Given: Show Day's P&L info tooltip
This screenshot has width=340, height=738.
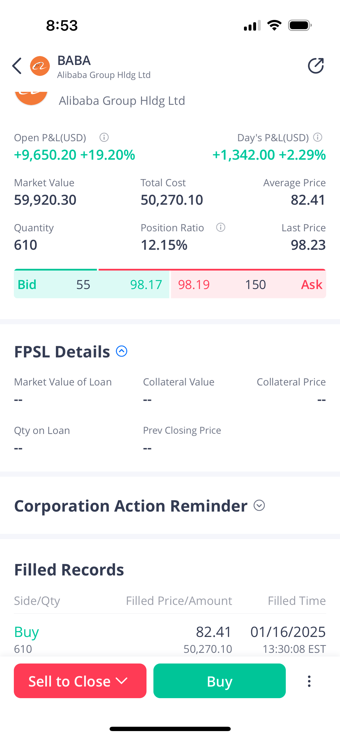Looking at the screenshot, I should [318, 137].
